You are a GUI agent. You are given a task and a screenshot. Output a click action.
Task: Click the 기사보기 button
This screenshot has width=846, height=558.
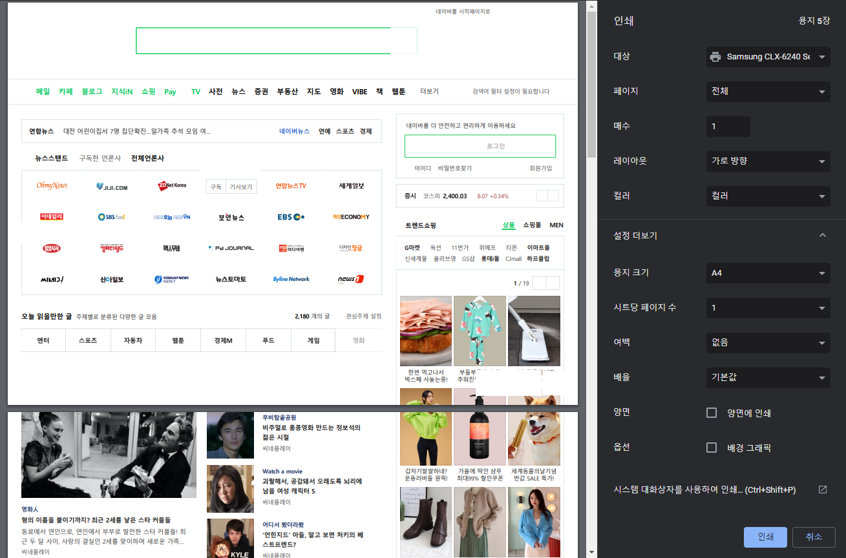240,187
